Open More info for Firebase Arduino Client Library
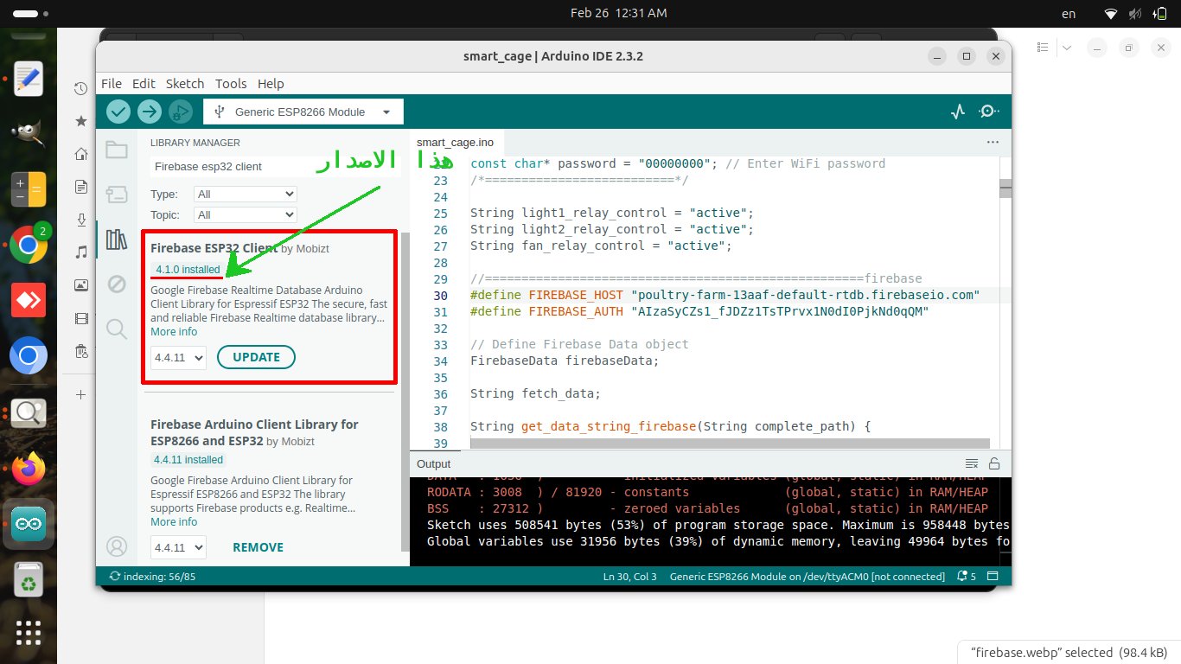This screenshot has height=664, width=1181. 174,522
